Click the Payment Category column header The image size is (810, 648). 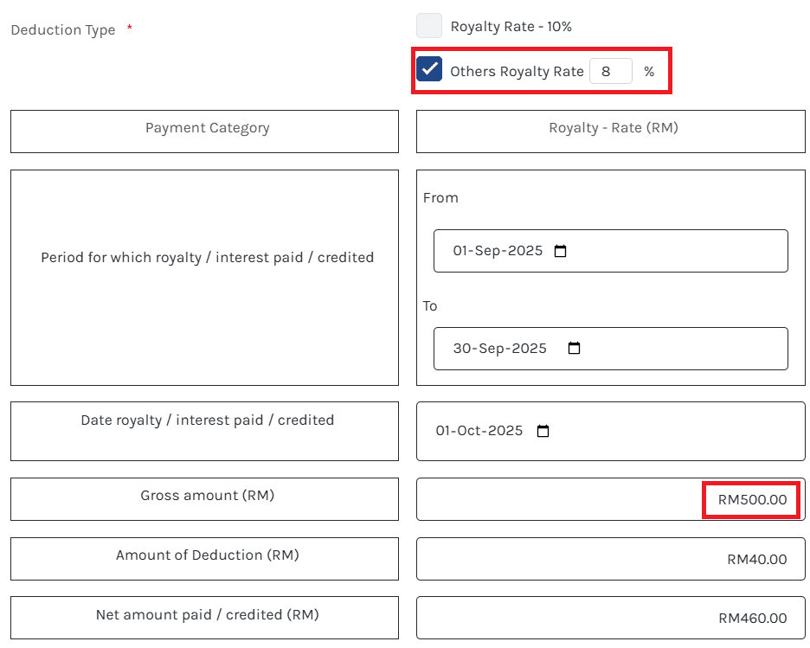pyautogui.click(x=207, y=131)
